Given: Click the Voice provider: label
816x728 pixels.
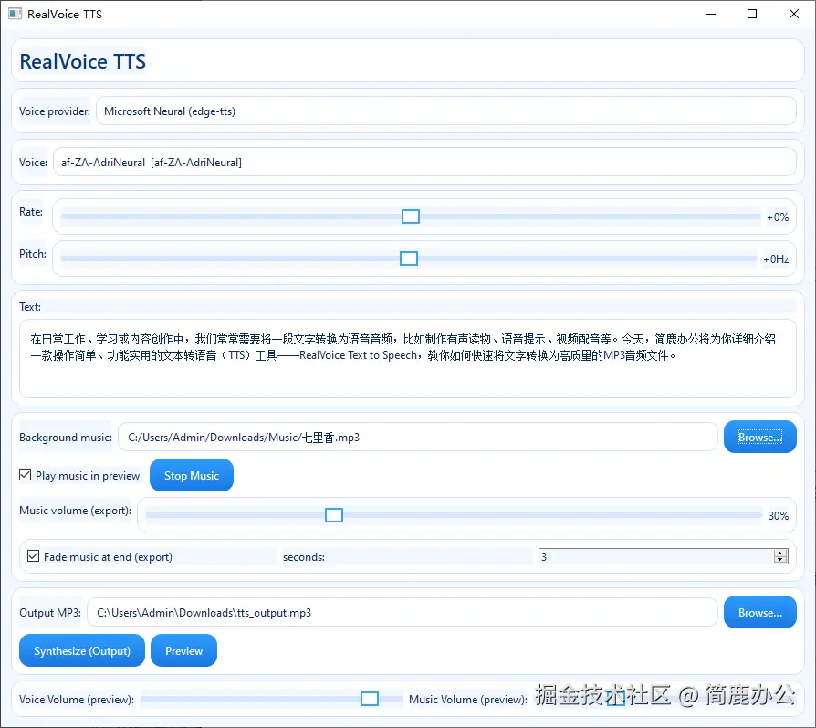Looking at the screenshot, I should click(55, 111).
